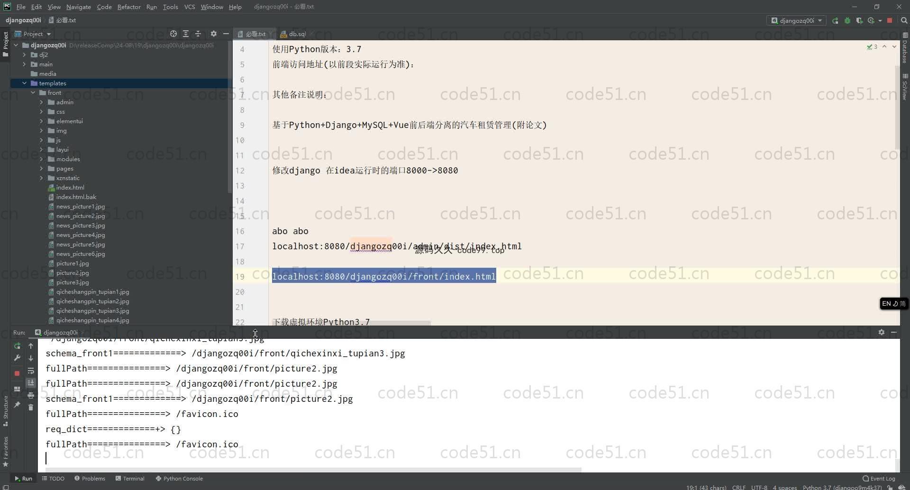This screenshot has width=910, height=490.
Task: Open the Structure side tool window
Action: point(6,410)
